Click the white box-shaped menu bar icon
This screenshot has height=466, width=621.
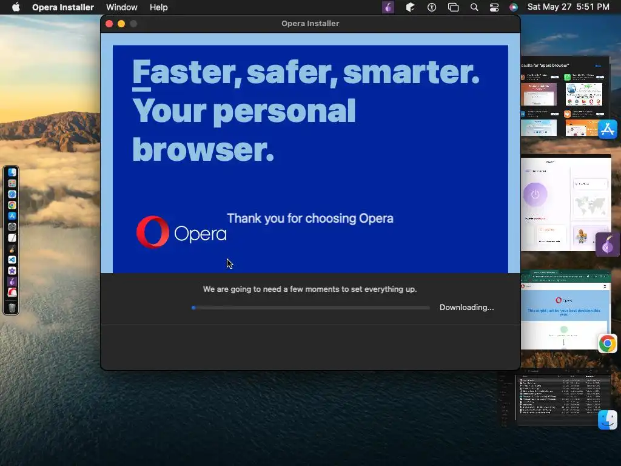410,7
